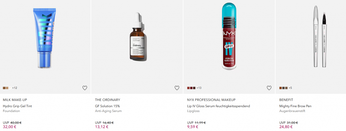Viewport: 346px width, 131px height.
Task: Pick the dark grey Benefit Brow Pen swatch
Action: click(x=283, y=88)
